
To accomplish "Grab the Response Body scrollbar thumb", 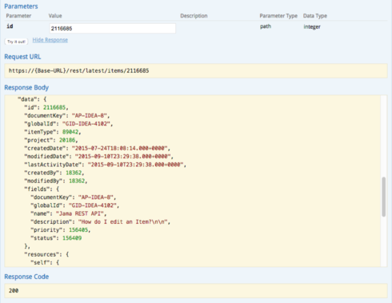I will point(384,197).
